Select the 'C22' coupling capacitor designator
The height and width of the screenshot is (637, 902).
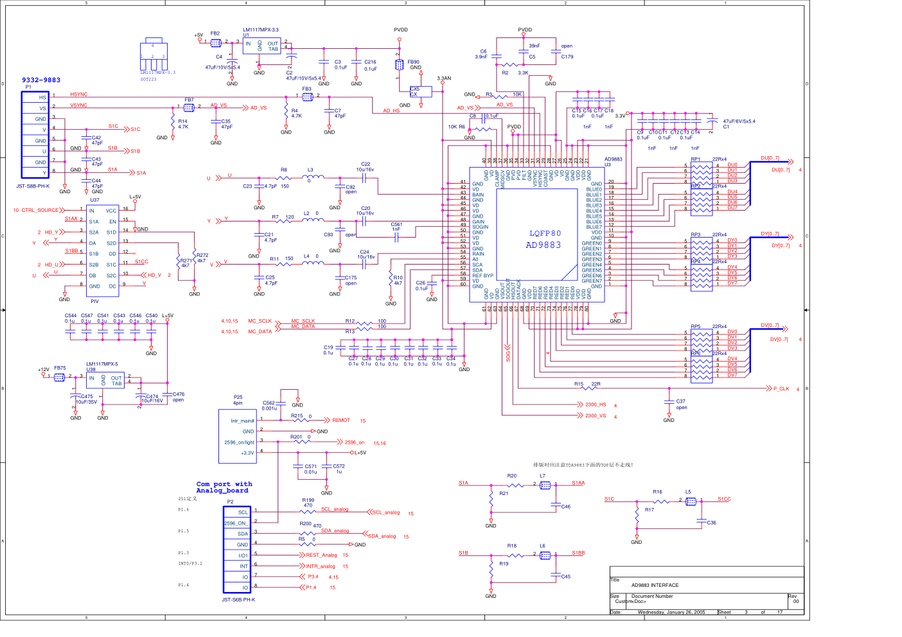pyautogui.click(x=366, y=164)
